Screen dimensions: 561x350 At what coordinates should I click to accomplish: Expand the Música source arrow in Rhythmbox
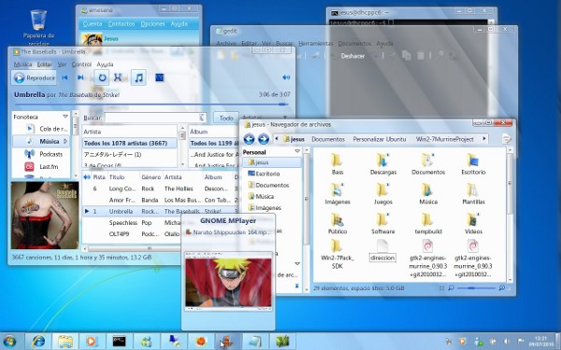coord(65,142)
